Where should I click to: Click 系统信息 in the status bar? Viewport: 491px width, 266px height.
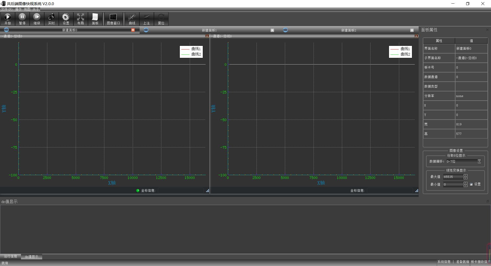pos(444,262)
